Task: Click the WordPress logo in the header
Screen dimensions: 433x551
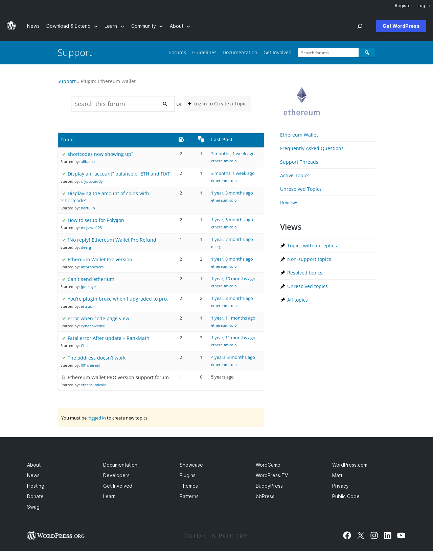Action: [x=11, y=26]
